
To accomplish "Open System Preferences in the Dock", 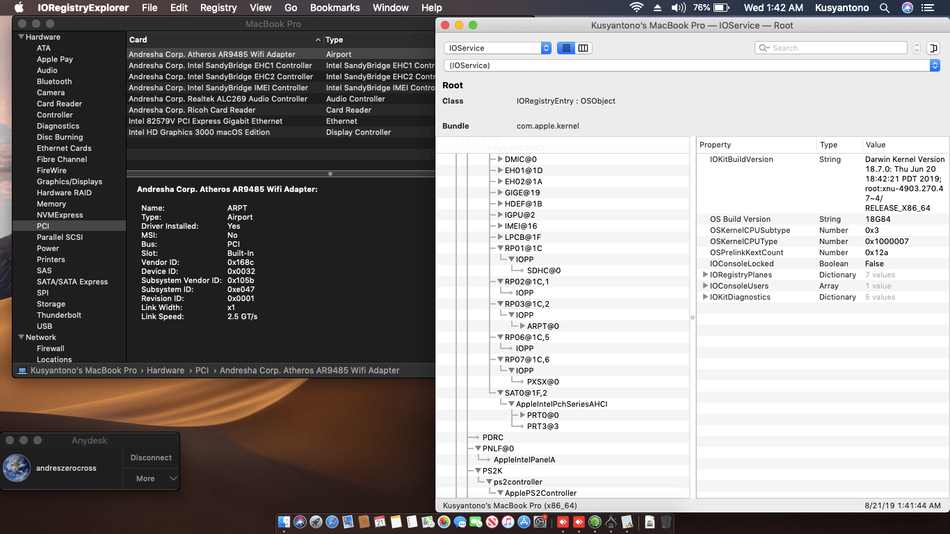I will click(540, 522).
